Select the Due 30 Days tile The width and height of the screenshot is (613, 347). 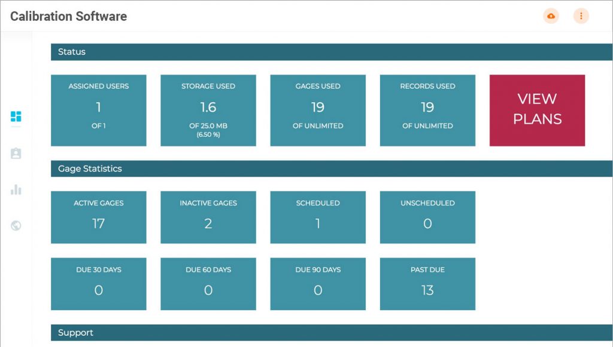pos(98,284)
